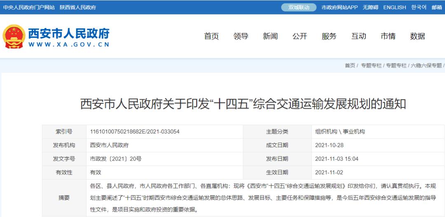The image size is (445, 217).
Task: Click the 双城联动 pill button
Action: tap(299, 7)
